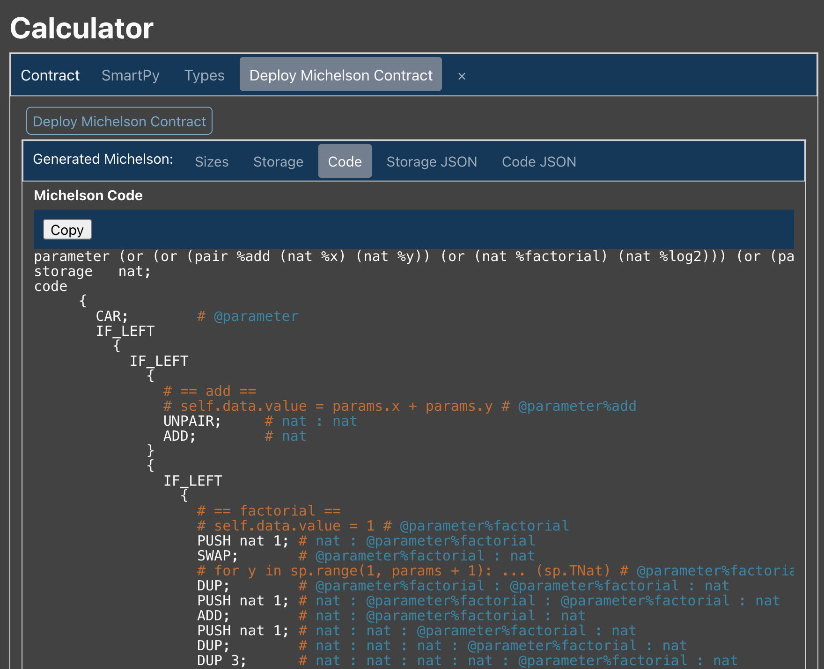
Task: View the Storage JSON tab
Action: pos(431,162)
